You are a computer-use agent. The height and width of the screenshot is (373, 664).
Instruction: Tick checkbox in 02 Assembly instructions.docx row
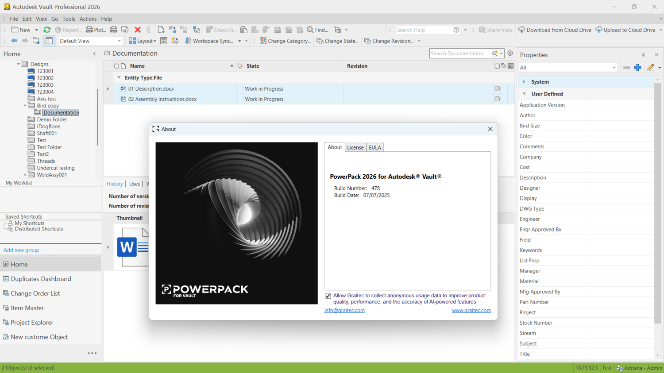click(x=497, y=99)
